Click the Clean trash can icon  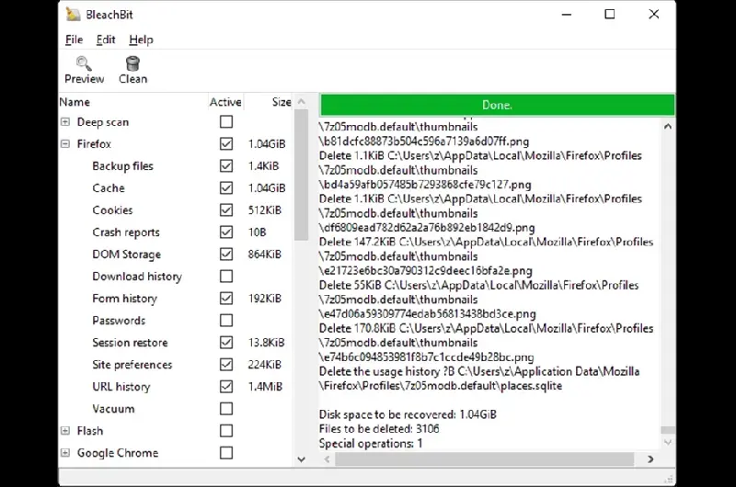pos(132,63)
